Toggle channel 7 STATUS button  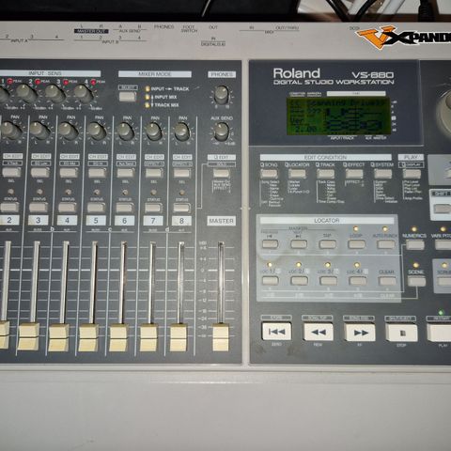(x=153, y=208)
